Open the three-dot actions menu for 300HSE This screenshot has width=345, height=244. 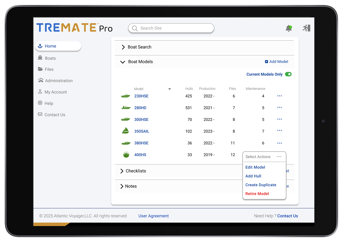pyautogui.click(x=279, y=119)
